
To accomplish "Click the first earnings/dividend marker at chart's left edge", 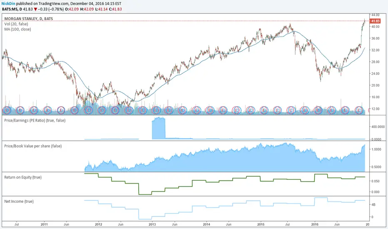I will (x=7, y=110).
